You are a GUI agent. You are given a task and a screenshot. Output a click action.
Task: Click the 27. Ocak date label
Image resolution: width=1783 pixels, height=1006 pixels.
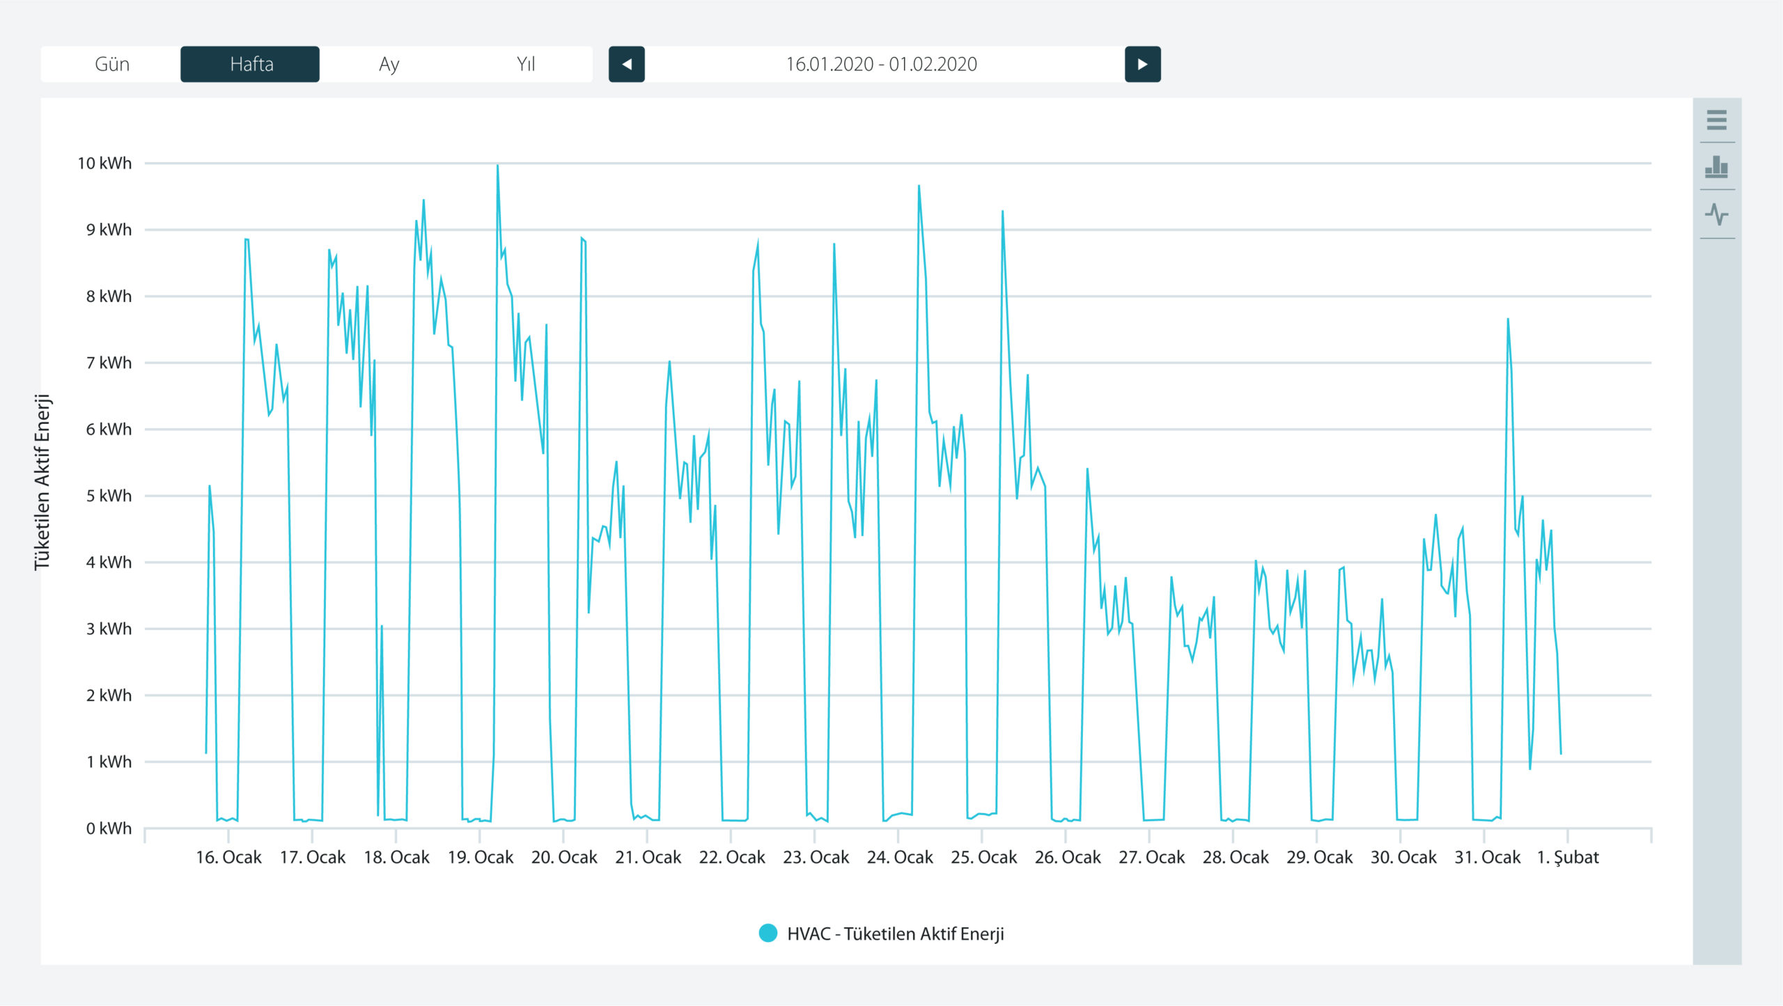tap(1151, 857)
